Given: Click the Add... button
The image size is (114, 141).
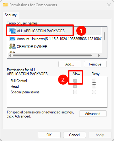Looking at the screenshot, I should (70, 64).
